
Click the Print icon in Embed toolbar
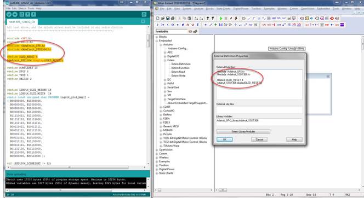173,18
